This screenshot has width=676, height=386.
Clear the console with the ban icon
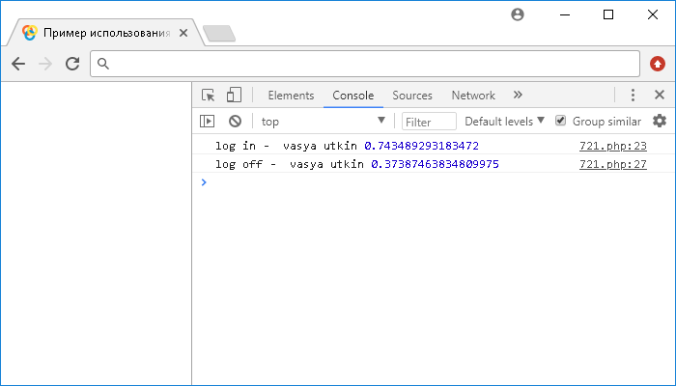click(x=235, y=121)
